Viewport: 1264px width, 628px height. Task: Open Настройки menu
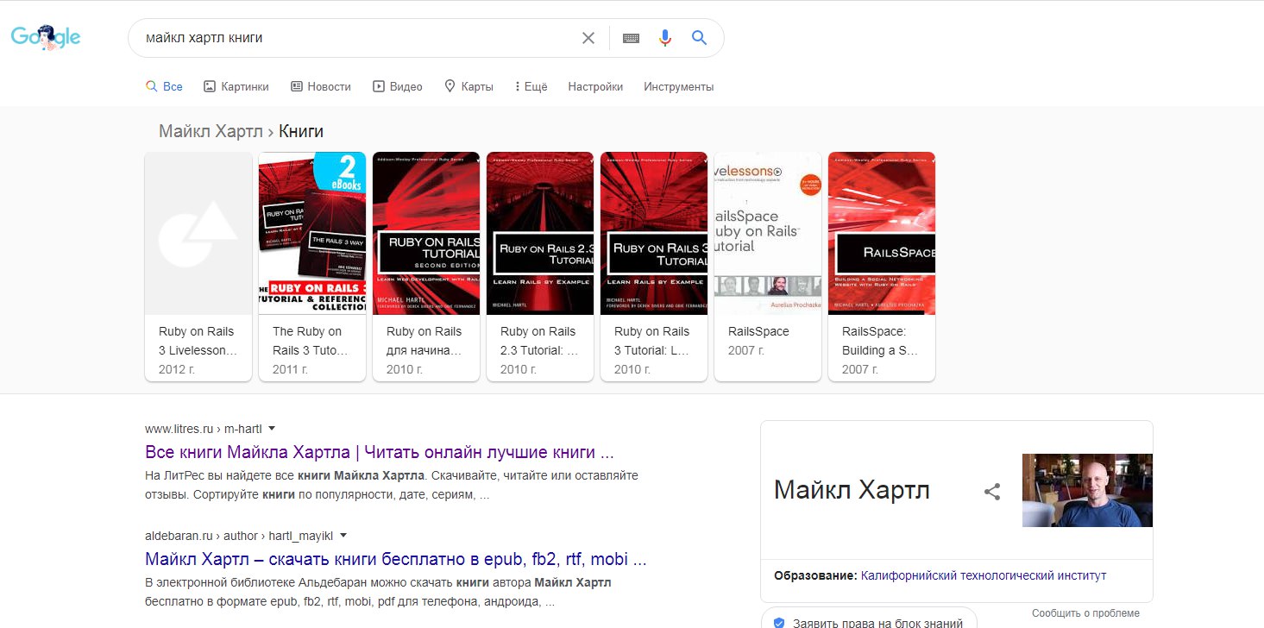click(x=595, y=86)
